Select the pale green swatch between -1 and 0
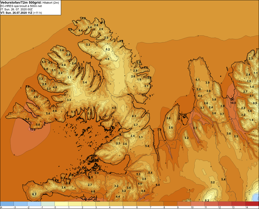Screen dimensions: 259x209 [48, 204]
